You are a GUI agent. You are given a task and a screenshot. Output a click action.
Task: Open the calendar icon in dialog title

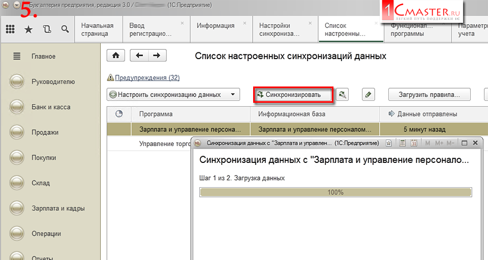coord(414,143)
